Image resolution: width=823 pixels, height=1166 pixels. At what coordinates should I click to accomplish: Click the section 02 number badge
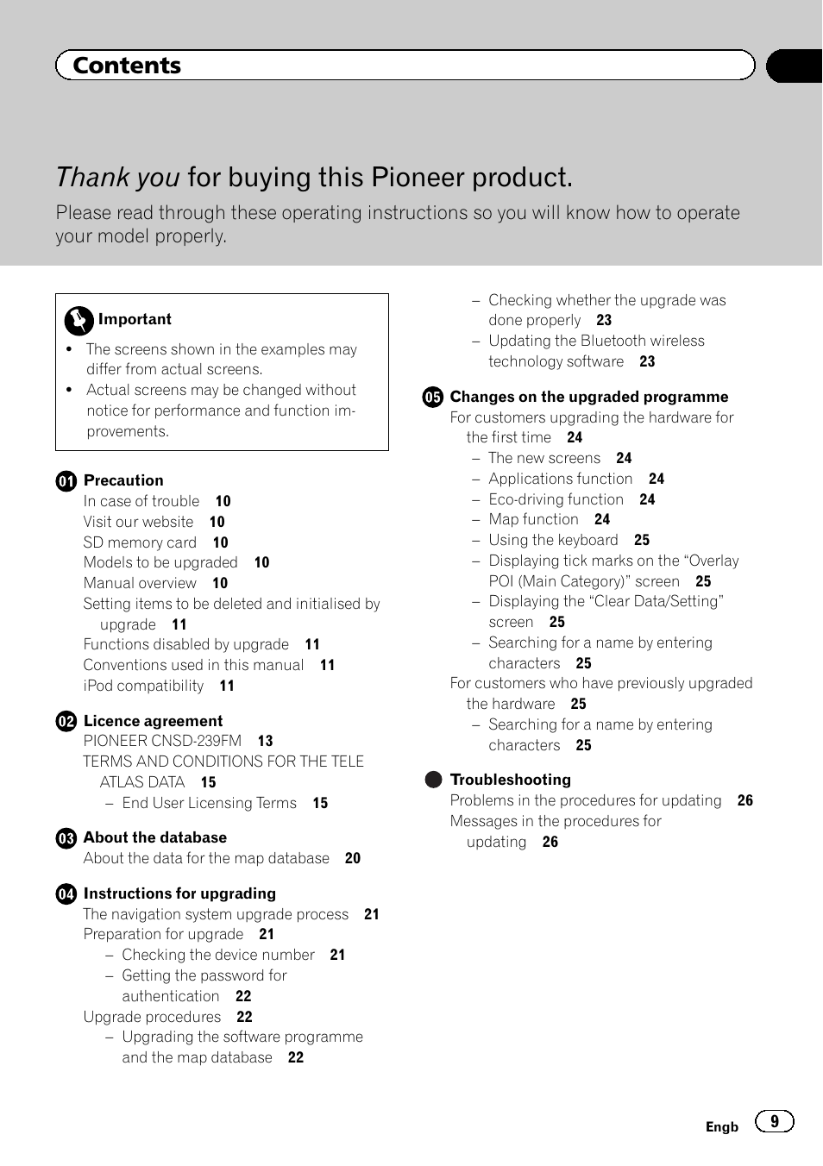click(x=66, y=722)
